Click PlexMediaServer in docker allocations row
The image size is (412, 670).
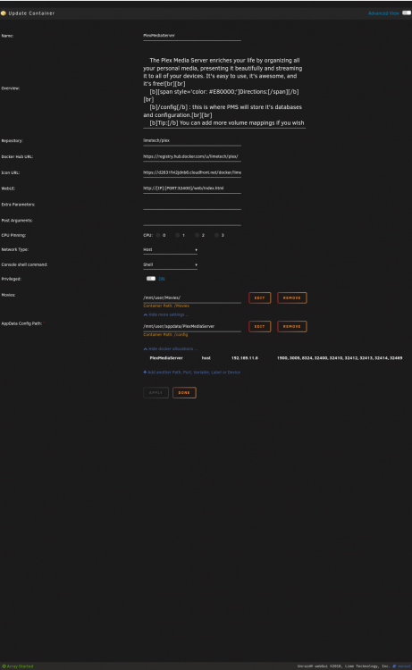(166, 358)
